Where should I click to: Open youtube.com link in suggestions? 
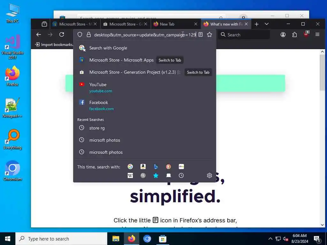[x=101, y=91]
